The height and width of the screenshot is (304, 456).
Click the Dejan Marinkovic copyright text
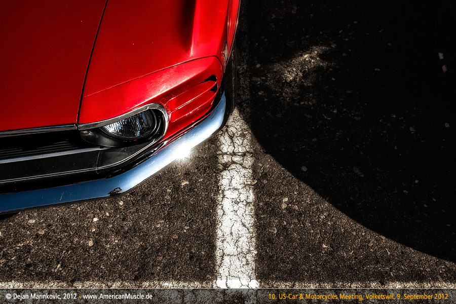pos(42,296)
